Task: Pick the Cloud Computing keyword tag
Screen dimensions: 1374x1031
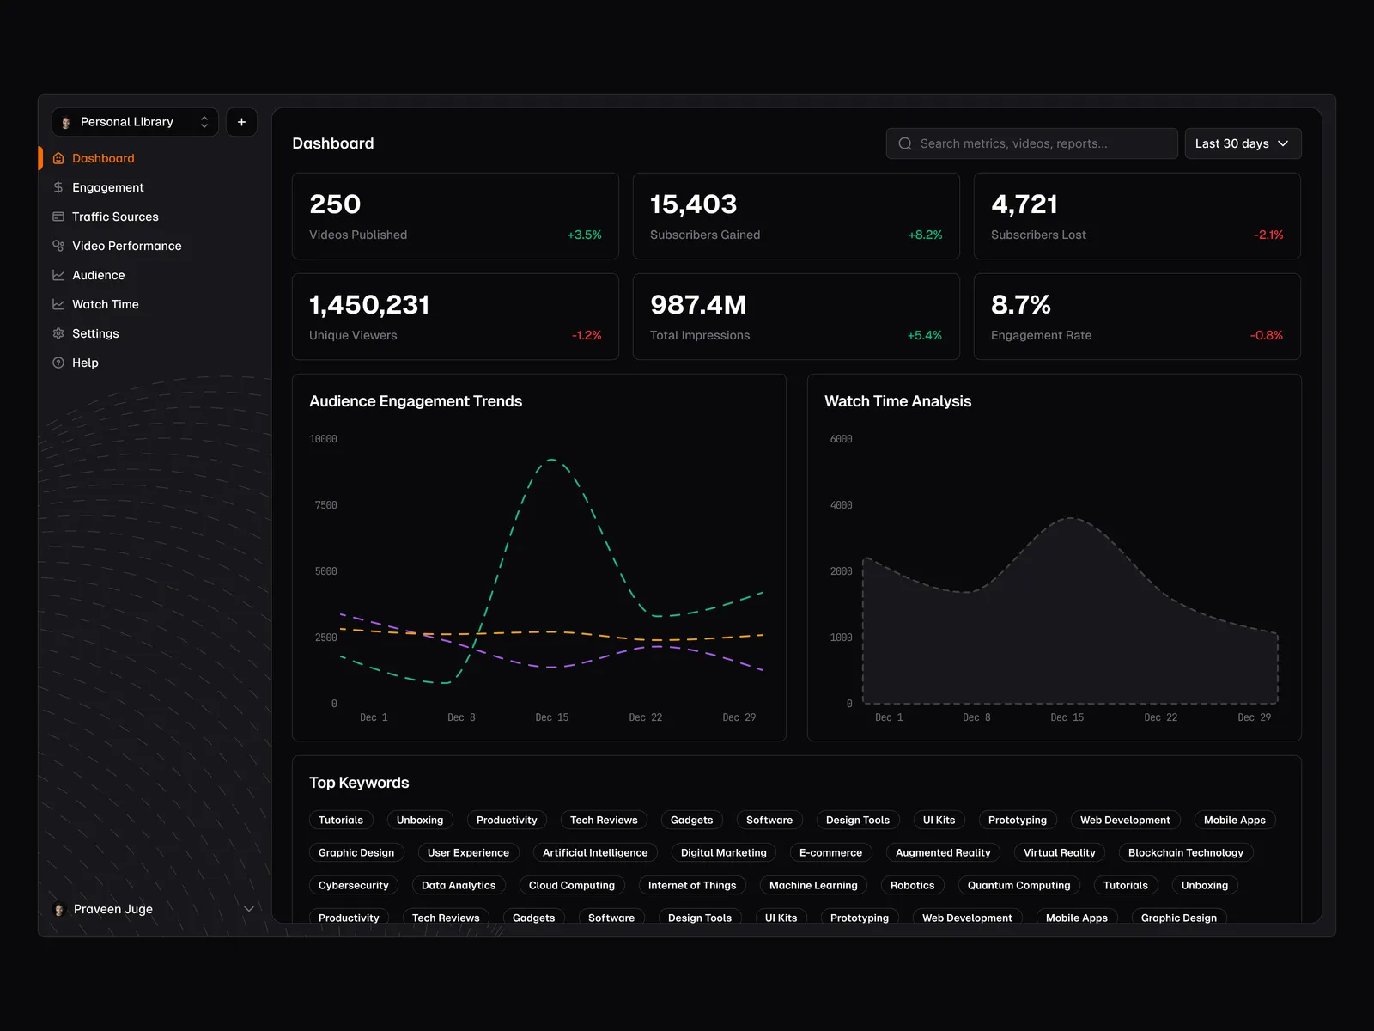Action: [571, 885]
